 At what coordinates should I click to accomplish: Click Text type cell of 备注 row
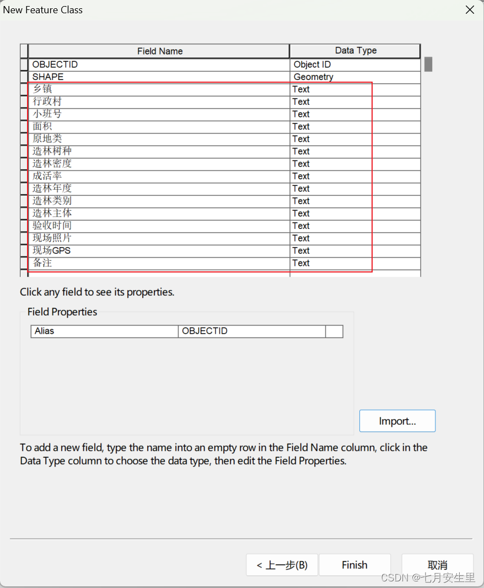[355, 263]
